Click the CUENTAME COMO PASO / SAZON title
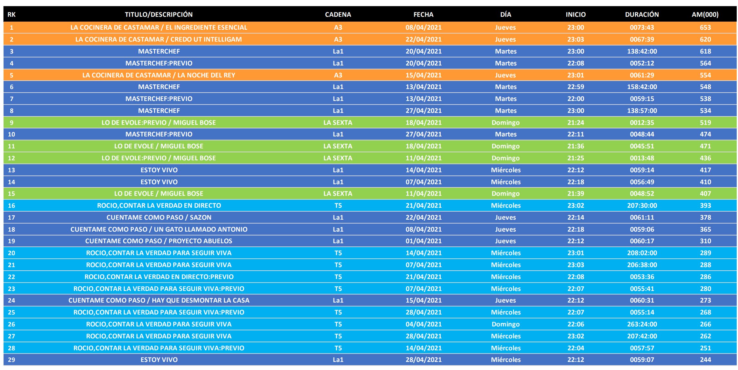 [159, 217]
